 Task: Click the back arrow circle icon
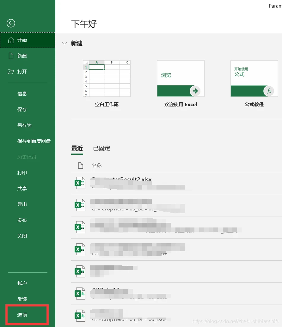(x=11, y=23)
